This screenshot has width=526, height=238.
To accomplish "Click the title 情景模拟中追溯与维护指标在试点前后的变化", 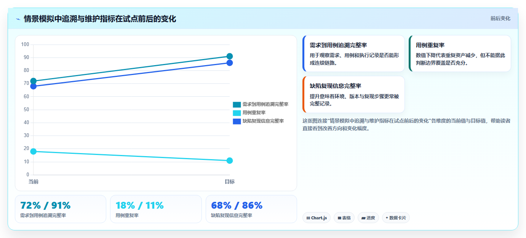I will pos(100,19).
